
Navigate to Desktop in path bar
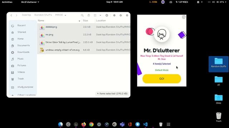click(26, 15)
